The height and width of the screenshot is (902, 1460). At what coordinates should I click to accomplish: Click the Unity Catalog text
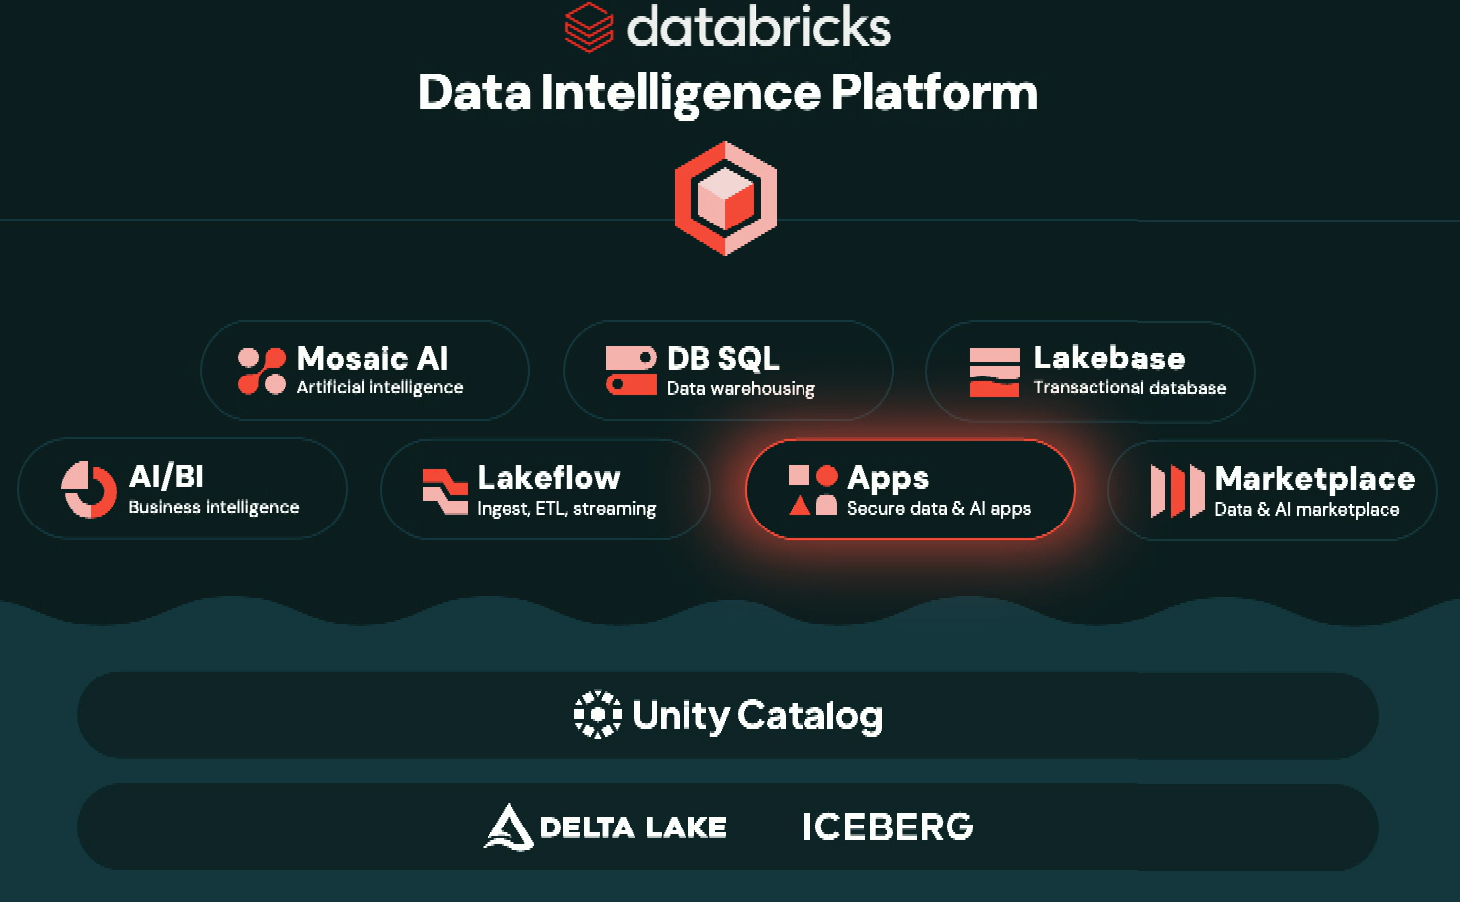click(757, 716)
